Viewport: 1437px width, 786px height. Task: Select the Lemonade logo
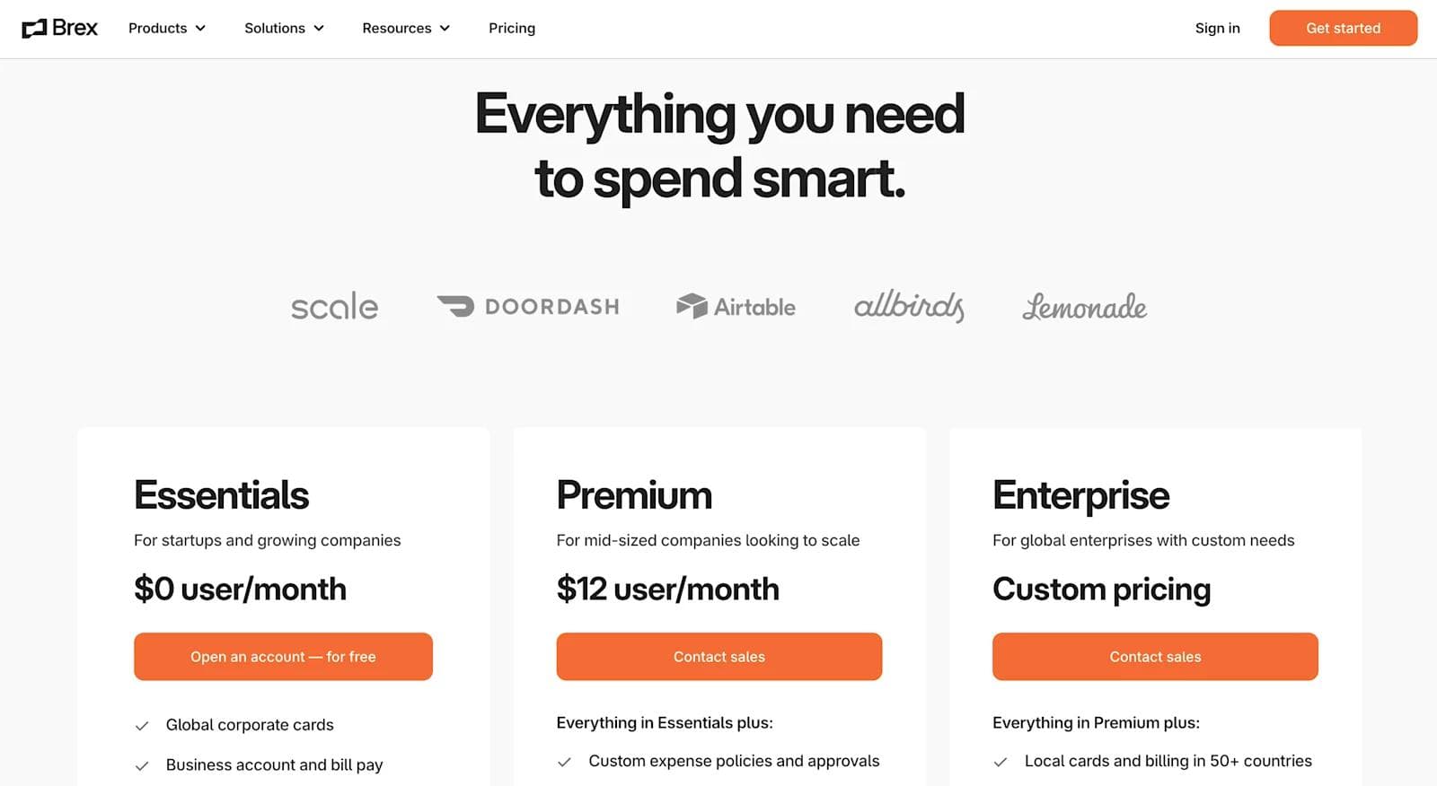pyautogui.click(x=1084, y=309)
